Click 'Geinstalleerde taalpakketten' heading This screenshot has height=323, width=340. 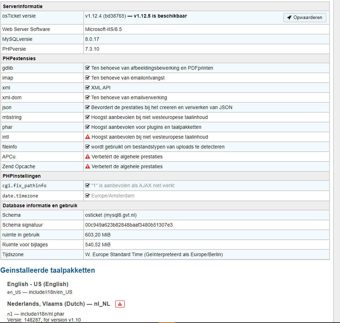point(48,270)
